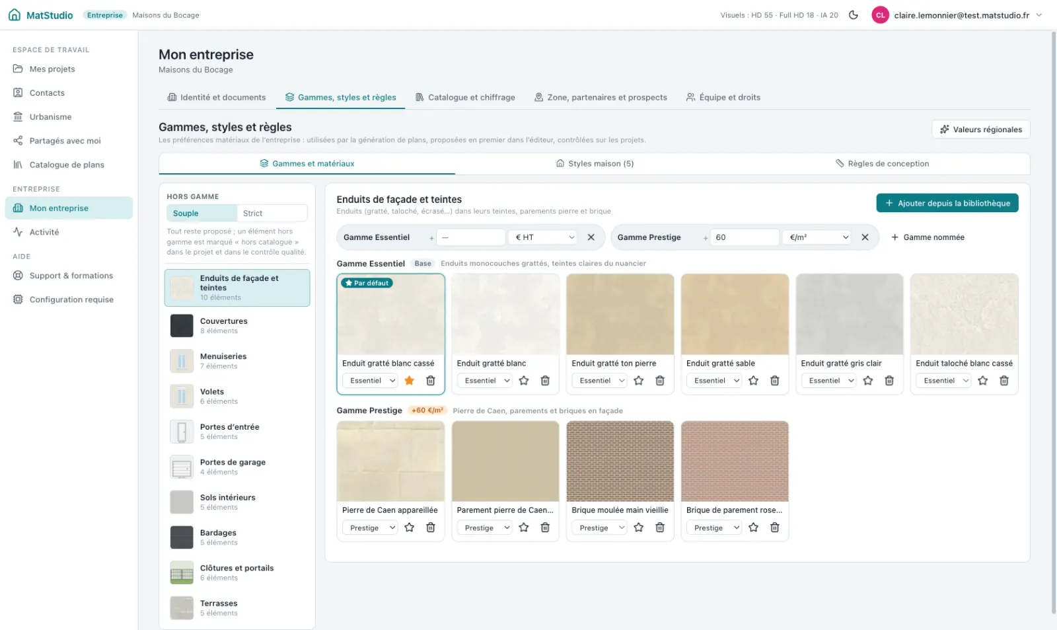Viewport: 1057px width, 630px height.
Task: Delete Enduit gratté blanc item
Action: click(x=545, y=381)
